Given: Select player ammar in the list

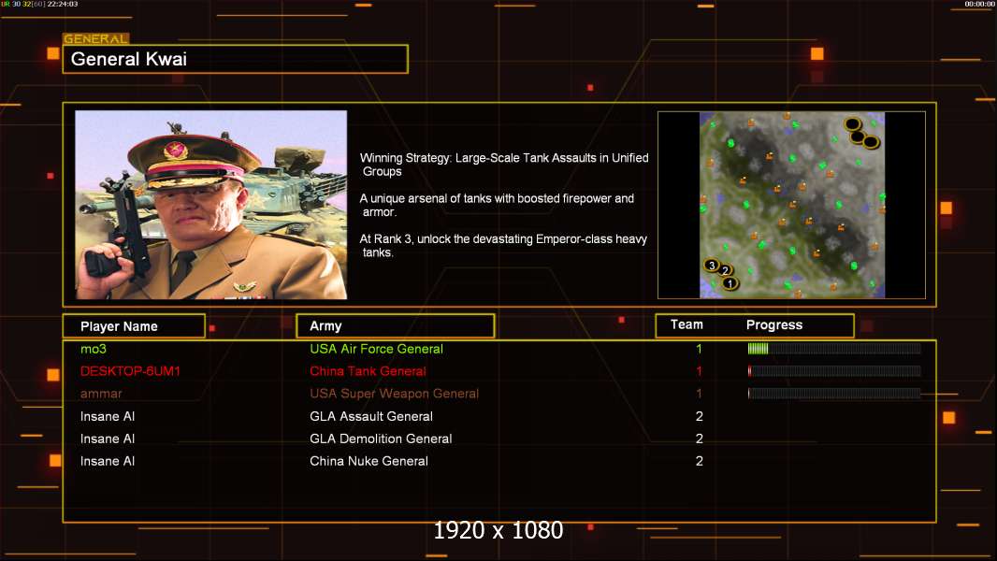Looking at the screenshot, I should [x=101, y=394].
